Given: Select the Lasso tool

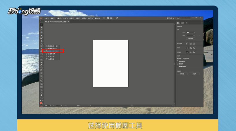Looking at the screenshot, I should pos(42,33).
